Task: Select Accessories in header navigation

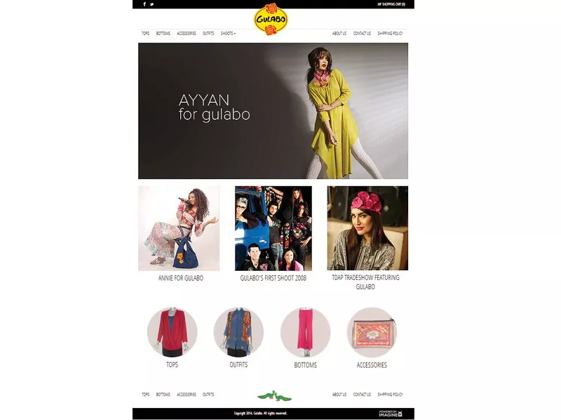Action: pos(187,33)
